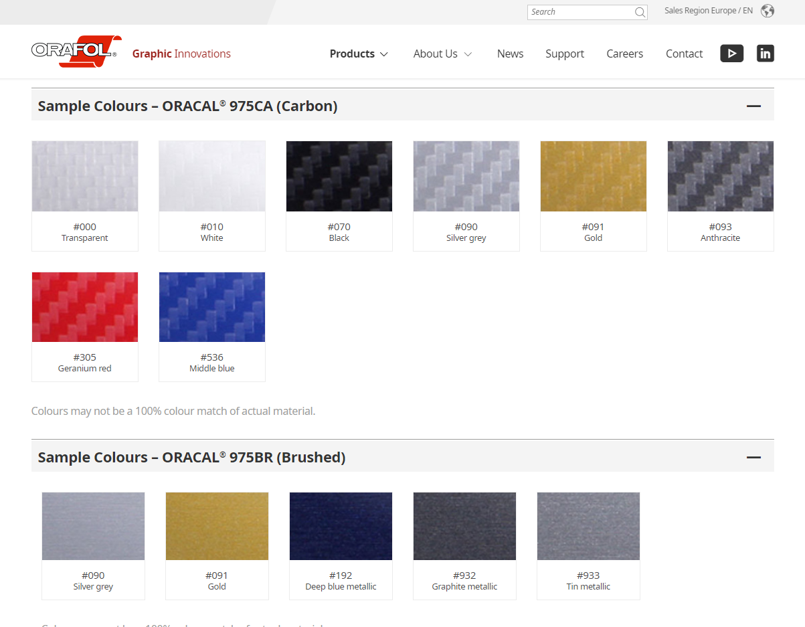This screenshot has height=627, width=805.
Task: Go to the Contact page
Action: coord(684,54)
